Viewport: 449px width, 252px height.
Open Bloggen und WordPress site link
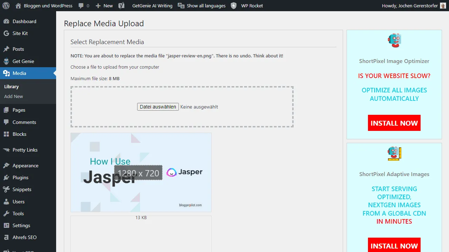pyautogui.click(x=44, y=6)
